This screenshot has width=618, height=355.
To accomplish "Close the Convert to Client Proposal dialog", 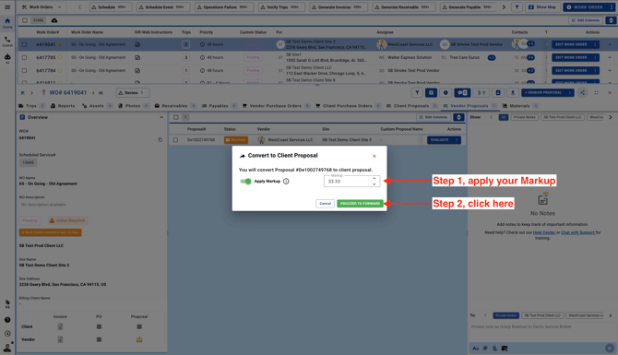I will (374, 156).
